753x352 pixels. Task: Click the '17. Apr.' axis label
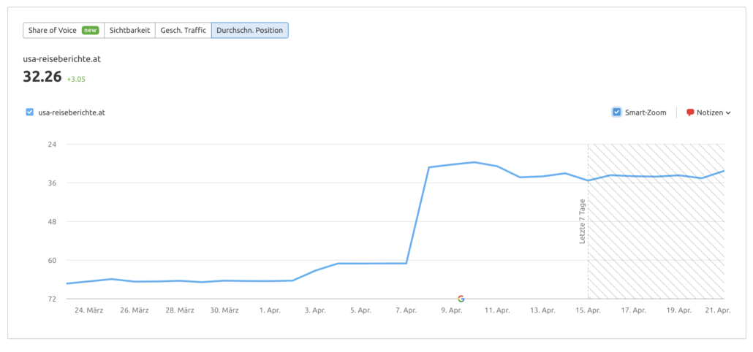633,310
